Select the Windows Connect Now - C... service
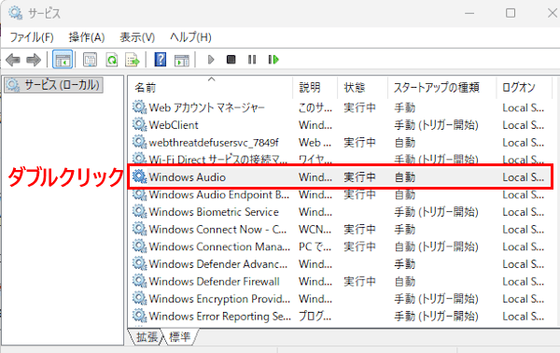Image resolution: width=560 pixels, height=353 pixels. pyautogui.click(x=217, y=229)
